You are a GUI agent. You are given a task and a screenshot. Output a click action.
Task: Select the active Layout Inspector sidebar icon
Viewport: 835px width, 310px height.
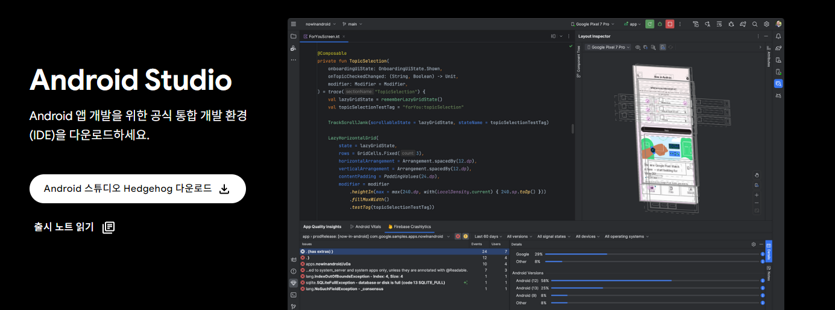point(778,84)
